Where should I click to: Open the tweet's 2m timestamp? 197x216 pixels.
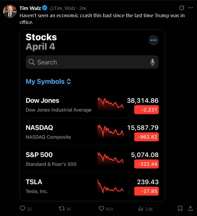coord(83,8)
